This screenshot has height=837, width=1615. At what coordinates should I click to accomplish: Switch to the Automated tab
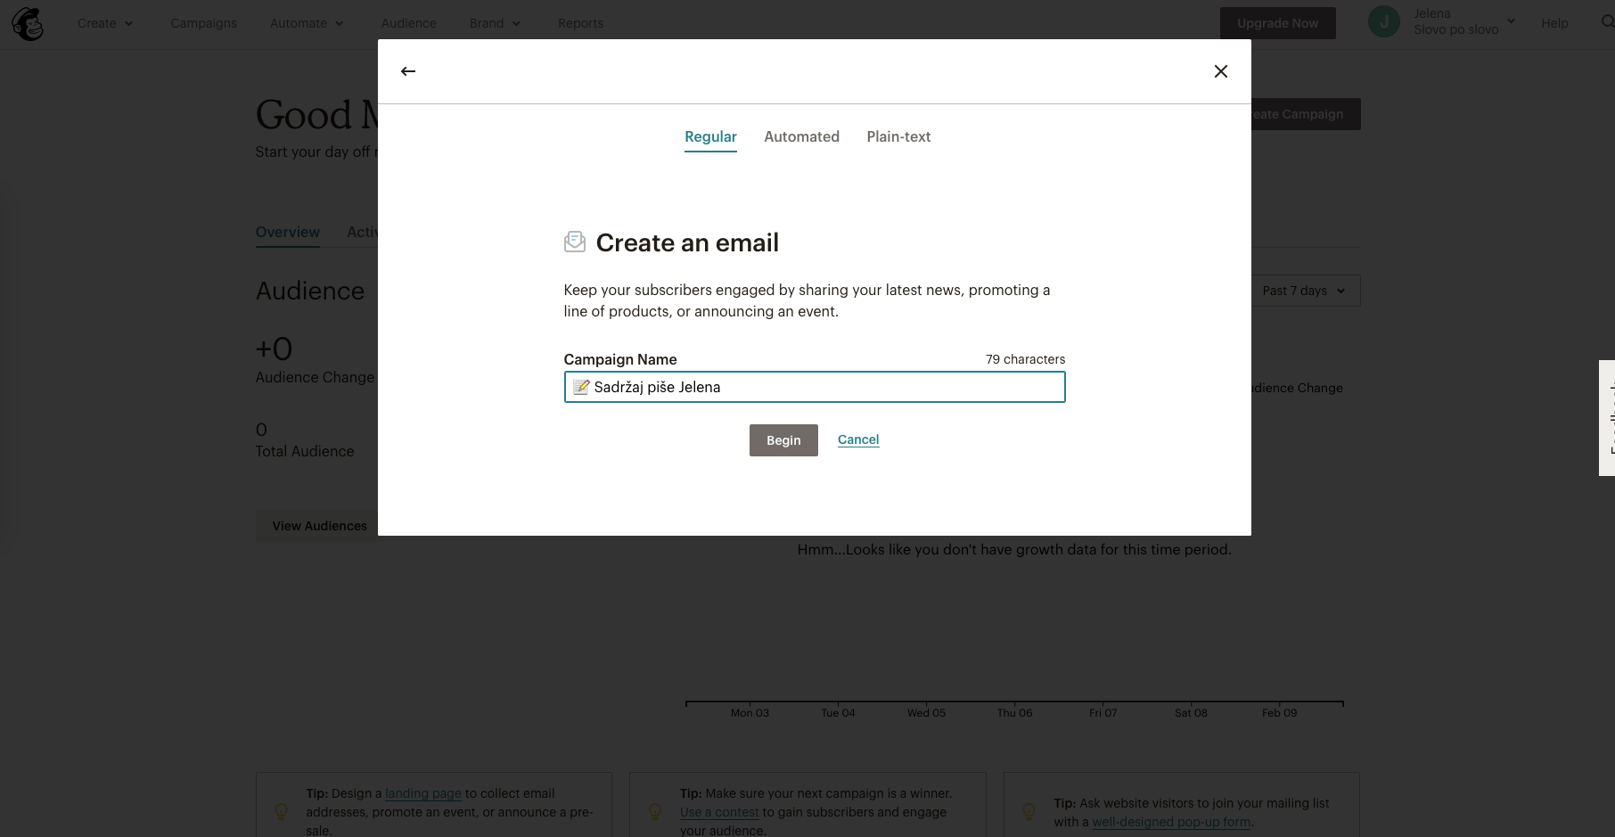tap(801, 136)
